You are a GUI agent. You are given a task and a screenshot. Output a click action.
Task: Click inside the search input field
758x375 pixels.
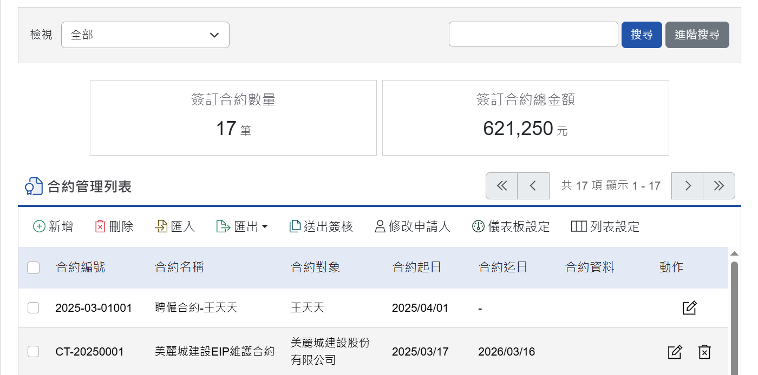pyautogui.click(x=533, y=34)
